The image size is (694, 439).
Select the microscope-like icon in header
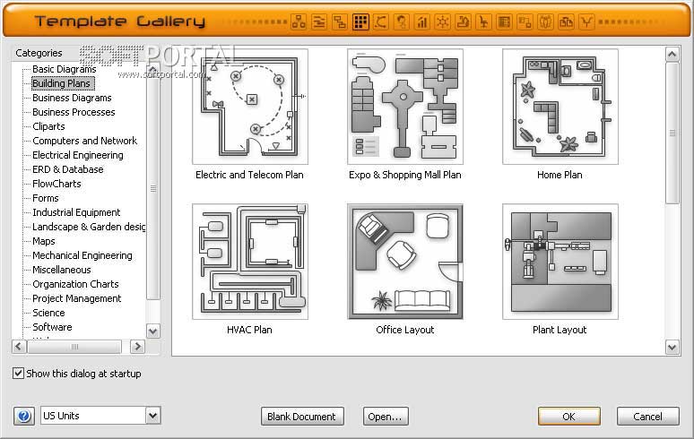click(464, 22)
